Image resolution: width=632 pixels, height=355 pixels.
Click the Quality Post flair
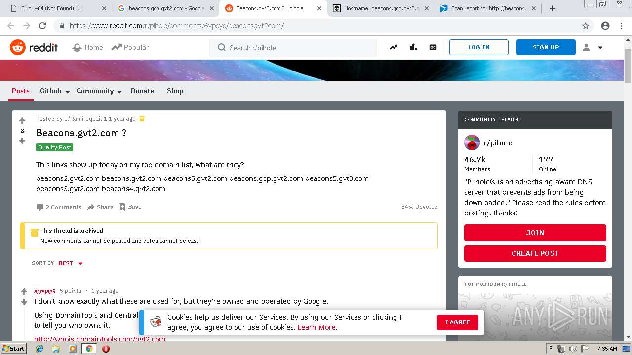point(54,147)
